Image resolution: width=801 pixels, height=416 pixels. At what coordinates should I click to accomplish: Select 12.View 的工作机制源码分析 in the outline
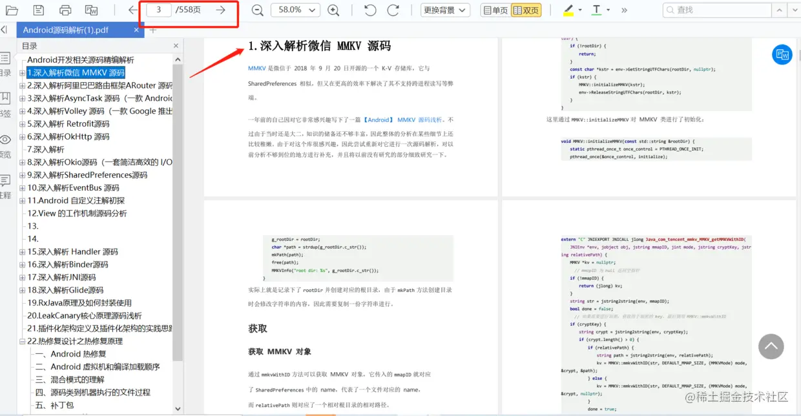click(x=77, y=214)
